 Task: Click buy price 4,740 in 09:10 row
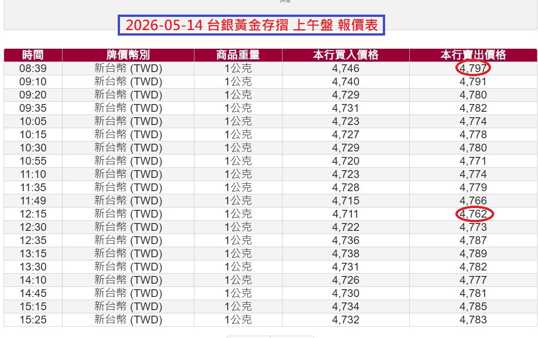(346, 82)
